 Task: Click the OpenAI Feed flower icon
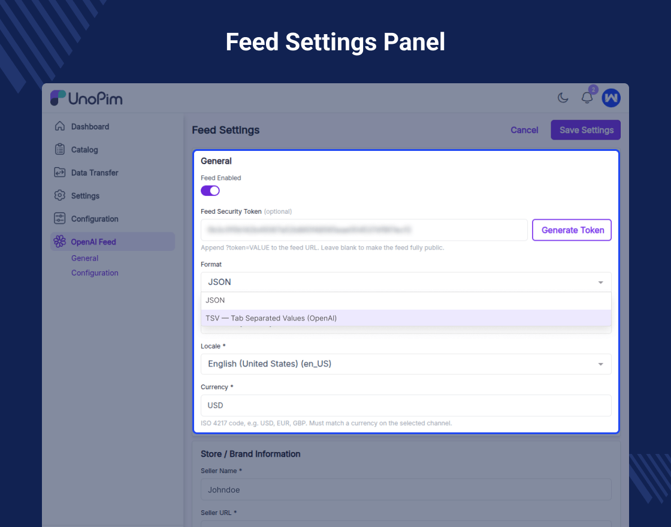coord(59,242)
